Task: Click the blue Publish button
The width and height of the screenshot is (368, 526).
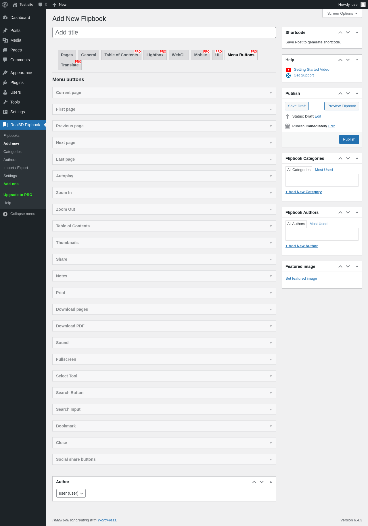Action: click(349, 139)
